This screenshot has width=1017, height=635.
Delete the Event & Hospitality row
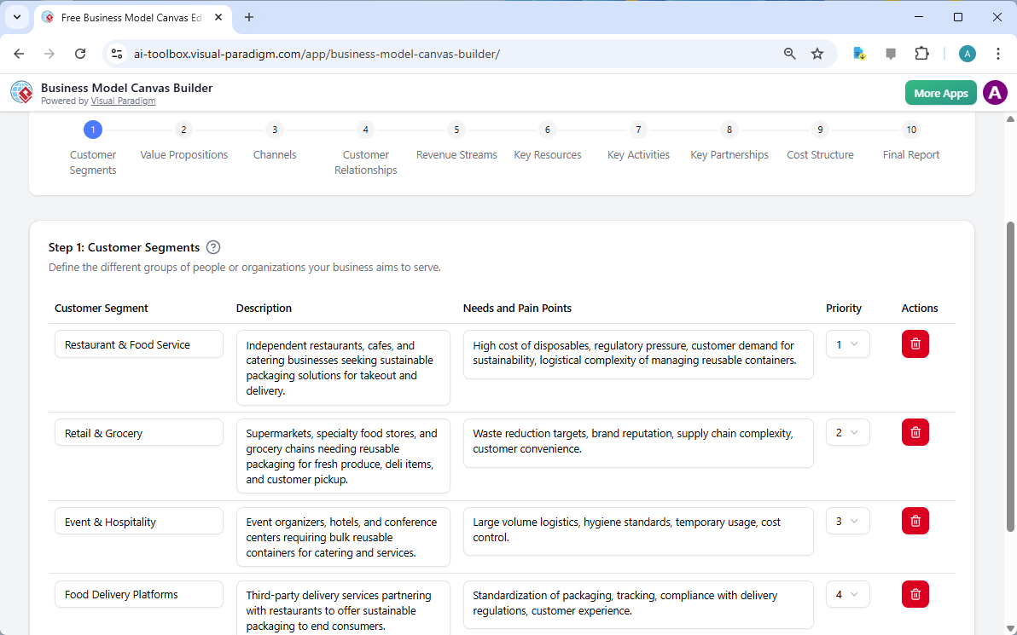[x=915, y=521]
